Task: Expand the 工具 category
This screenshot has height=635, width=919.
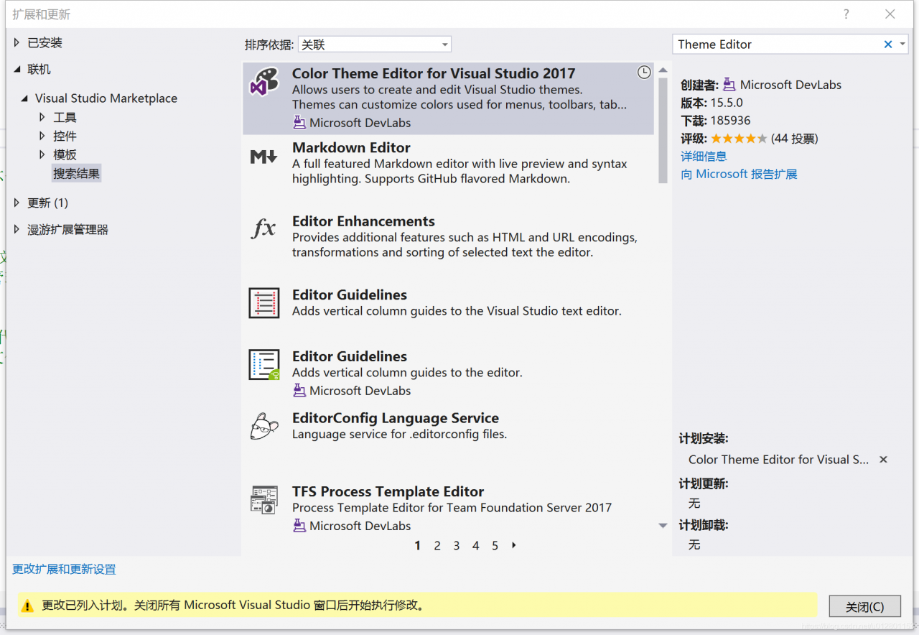Action: [42, 117]
